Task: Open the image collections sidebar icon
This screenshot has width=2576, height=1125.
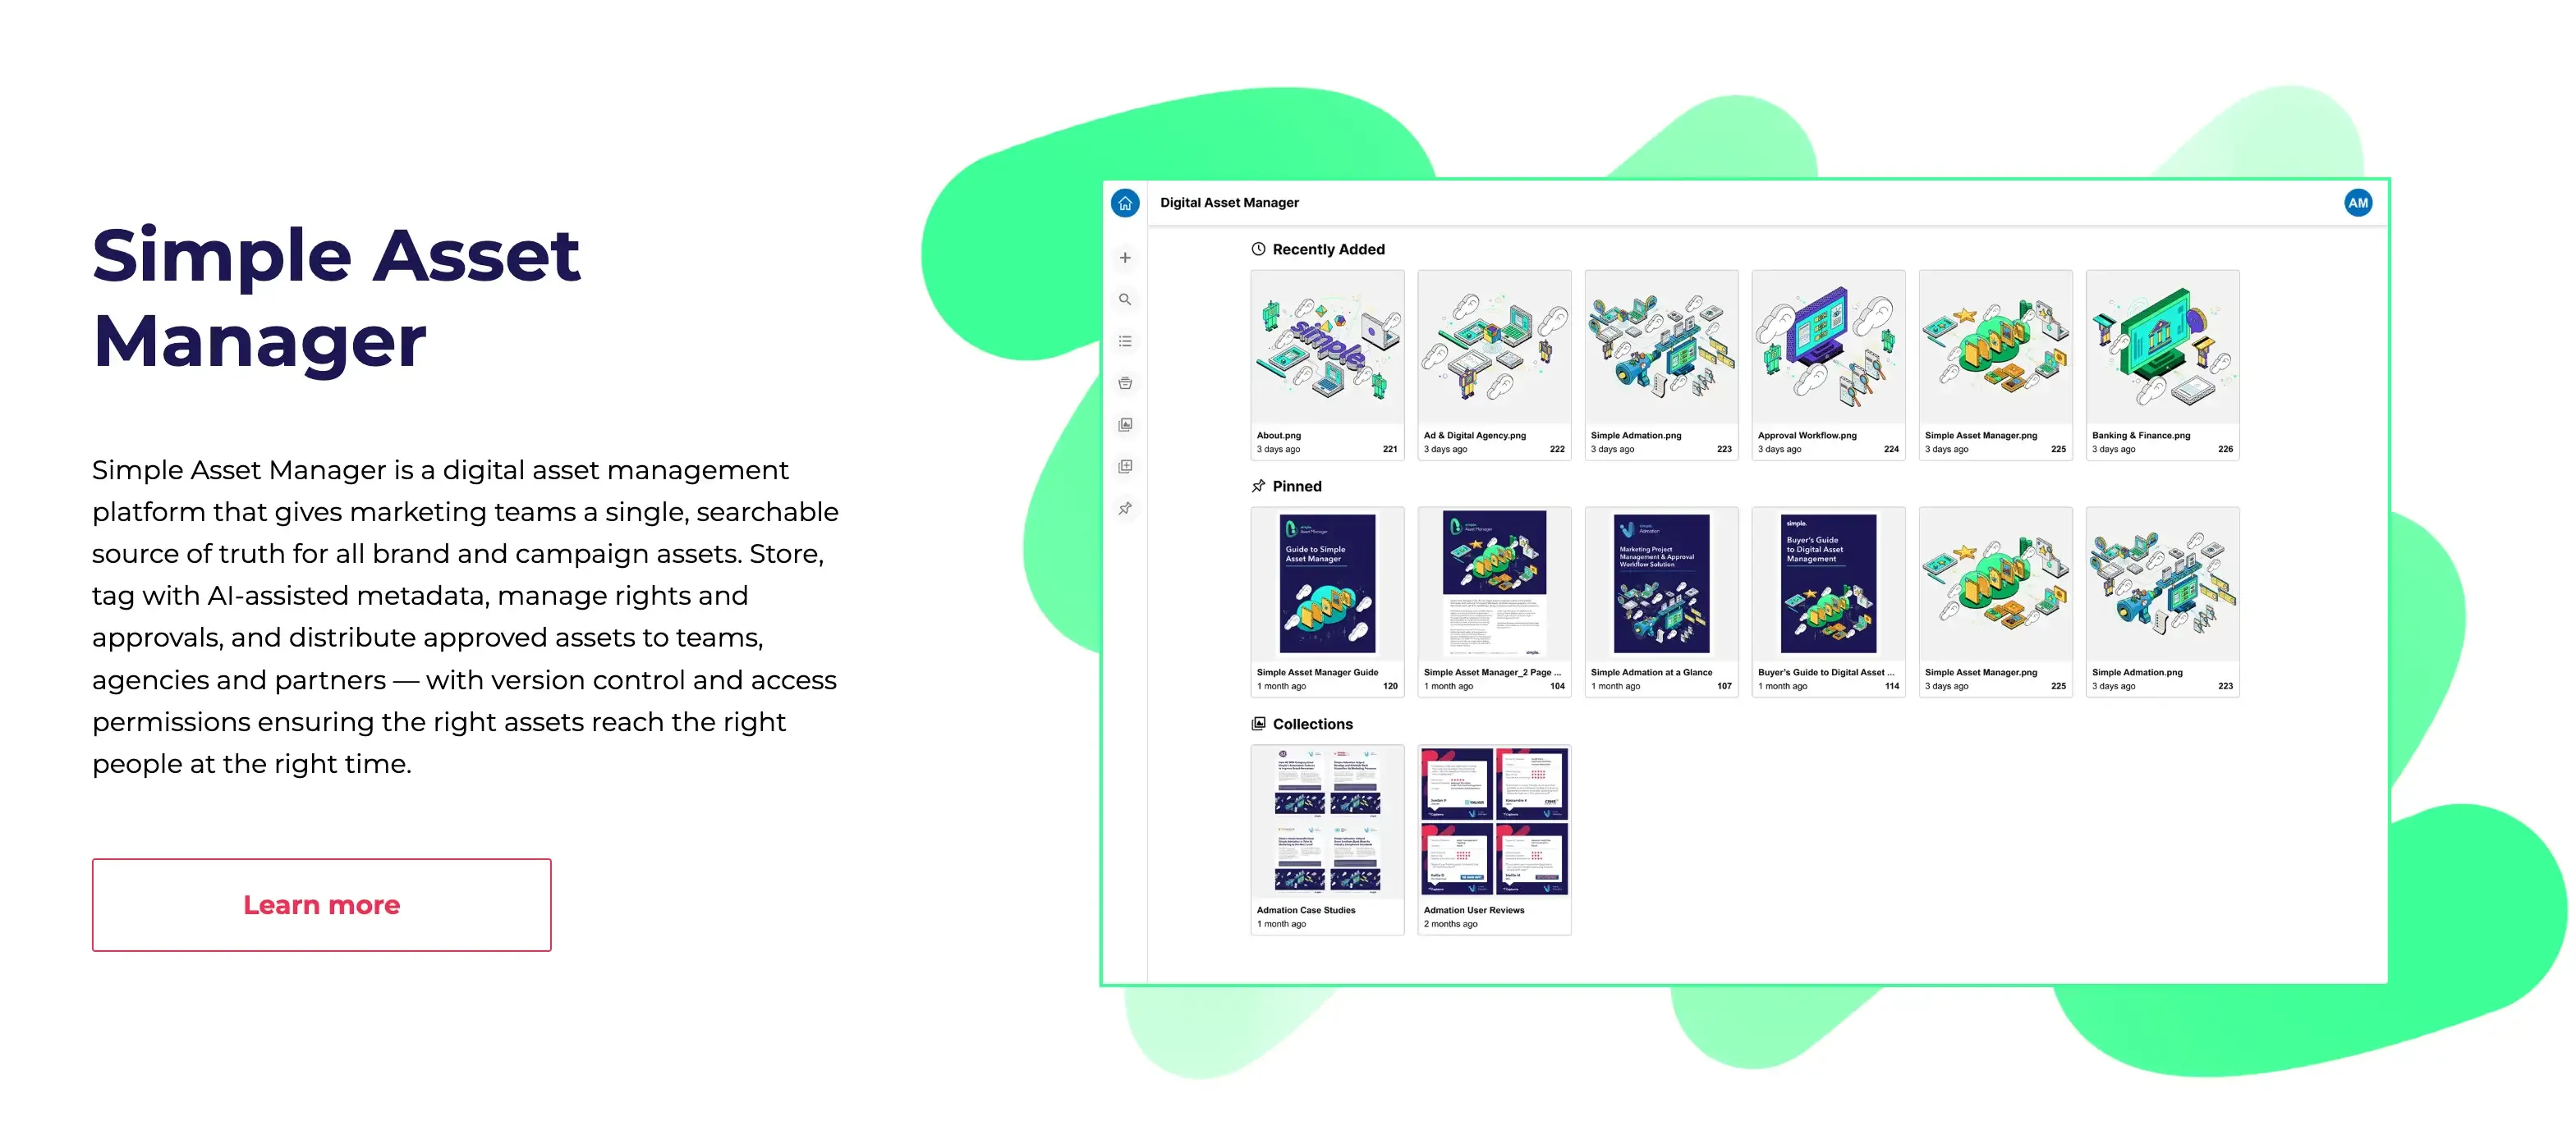Action: point(1125,426)
